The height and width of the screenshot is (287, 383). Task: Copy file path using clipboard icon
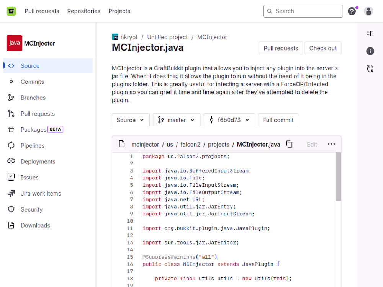[290, 144]
